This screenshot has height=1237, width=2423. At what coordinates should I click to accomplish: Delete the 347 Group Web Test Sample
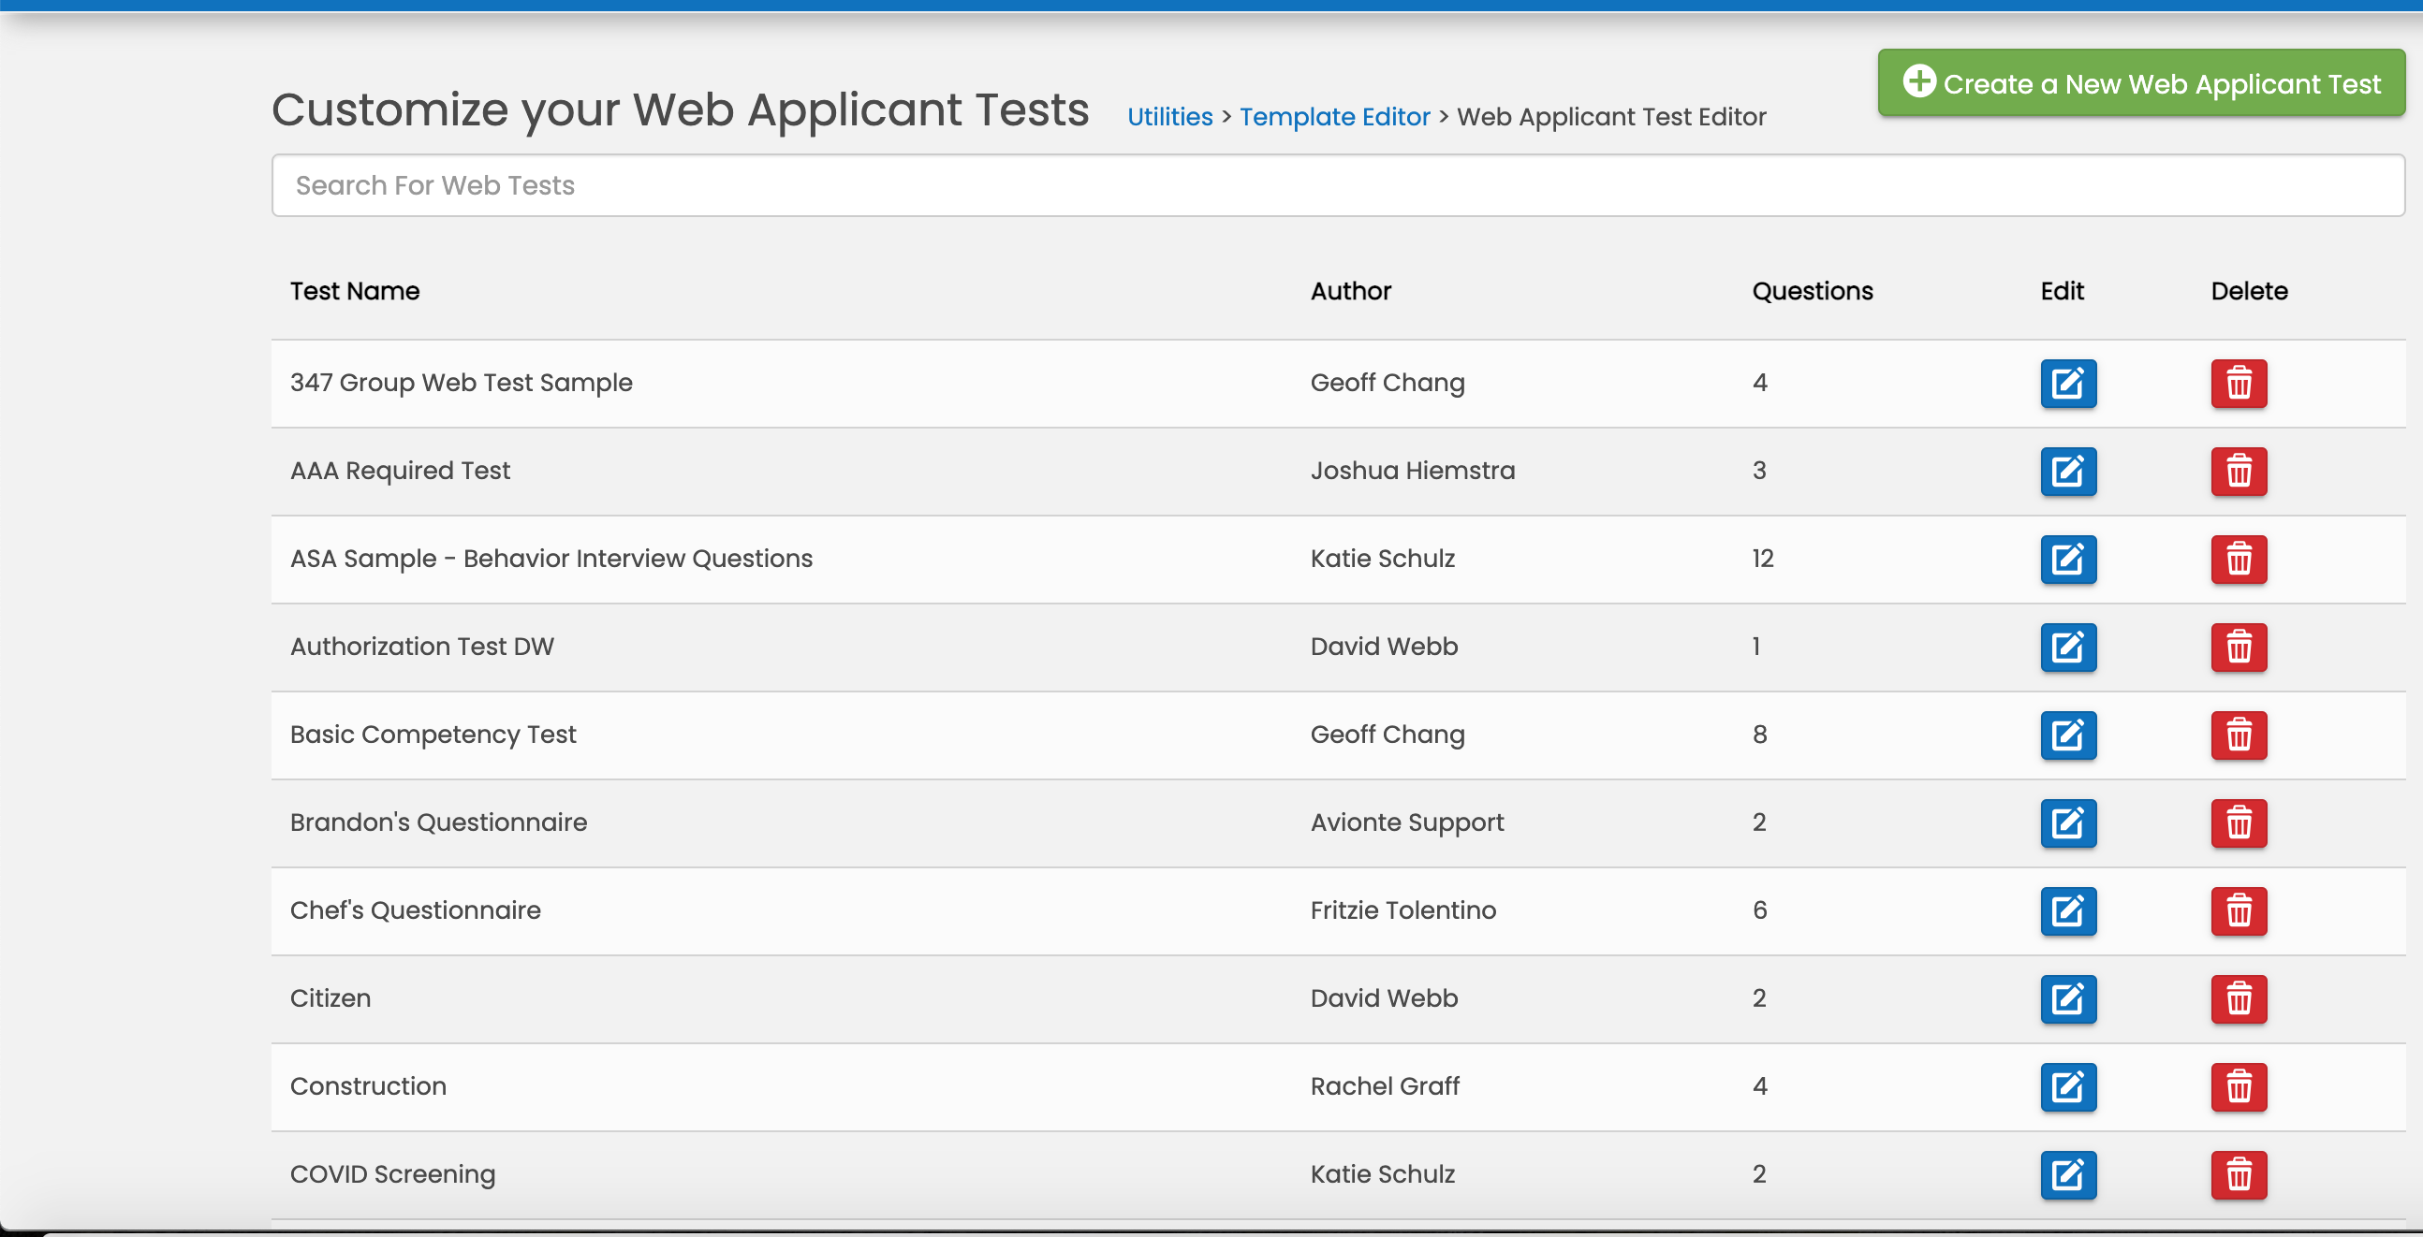(2238, 384)
